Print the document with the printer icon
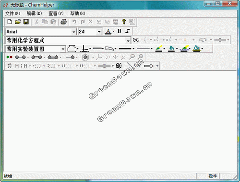 (x=64, y=22)
